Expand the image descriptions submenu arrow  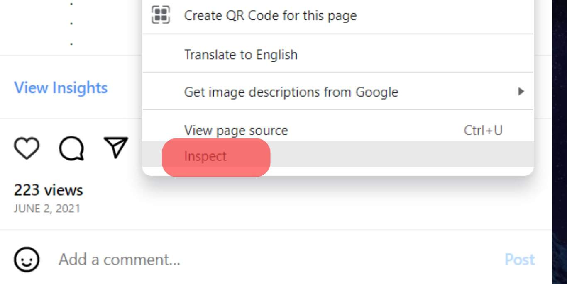point(521,91)
